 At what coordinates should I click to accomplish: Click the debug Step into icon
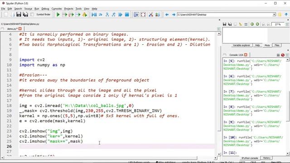[x=107, y=14]
